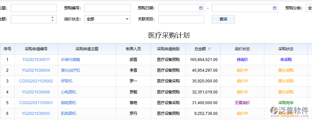Click the 制单人员 column header
The image size is (312, 121).
click(x=133, y=49)
